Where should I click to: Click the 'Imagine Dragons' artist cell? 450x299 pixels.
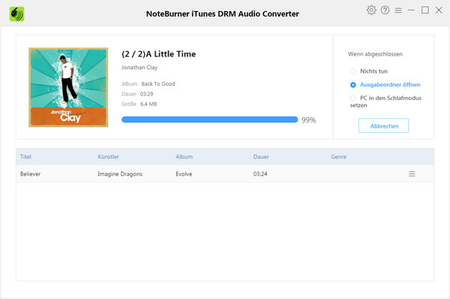click(x=120, y=174)
